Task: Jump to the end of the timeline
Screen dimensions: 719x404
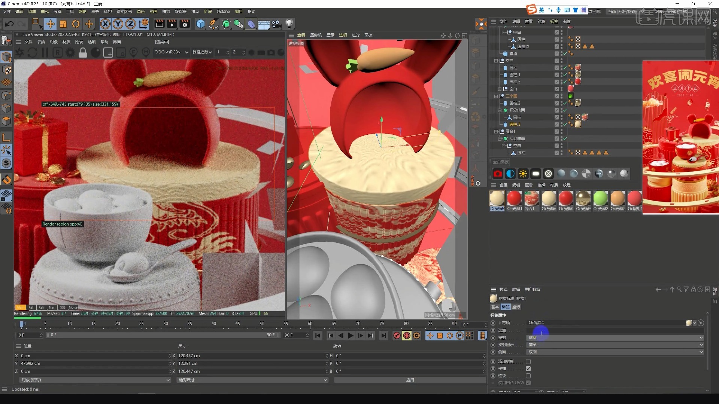Action: coord(383,336)
